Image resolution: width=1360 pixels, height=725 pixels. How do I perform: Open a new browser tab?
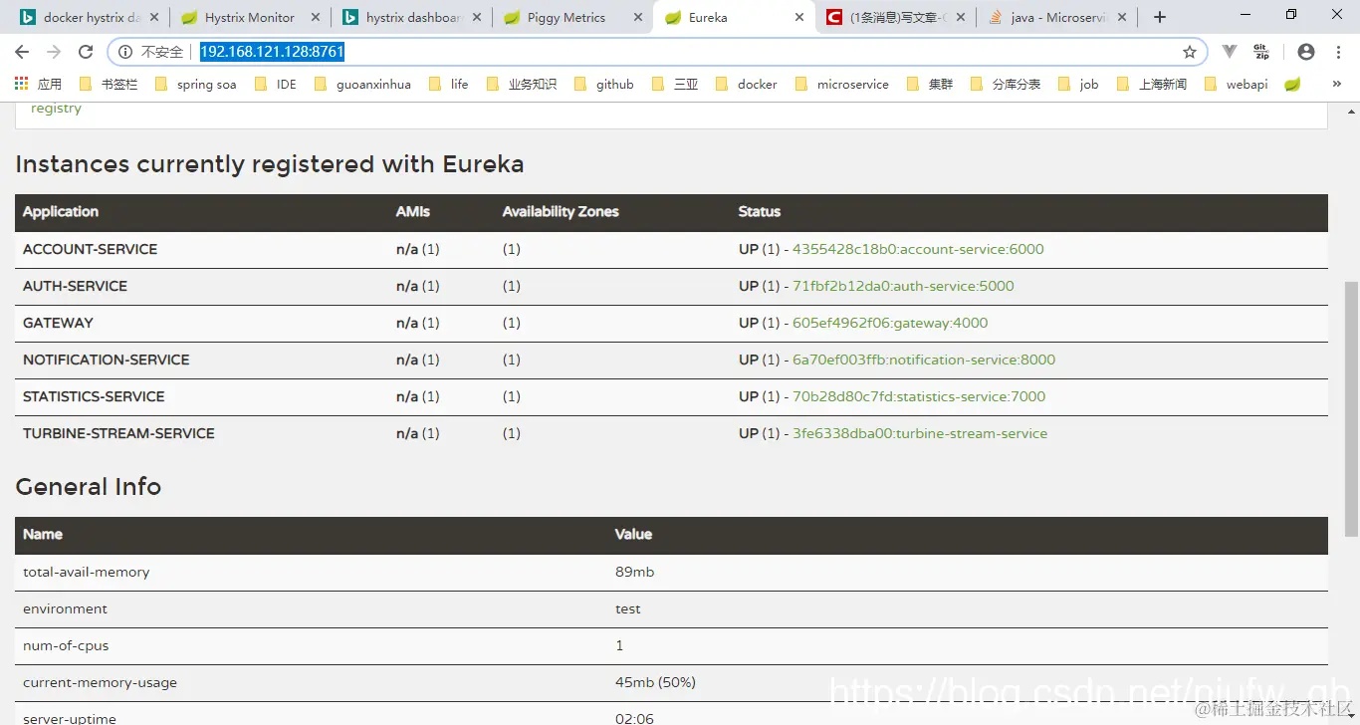coord(1159,17)
